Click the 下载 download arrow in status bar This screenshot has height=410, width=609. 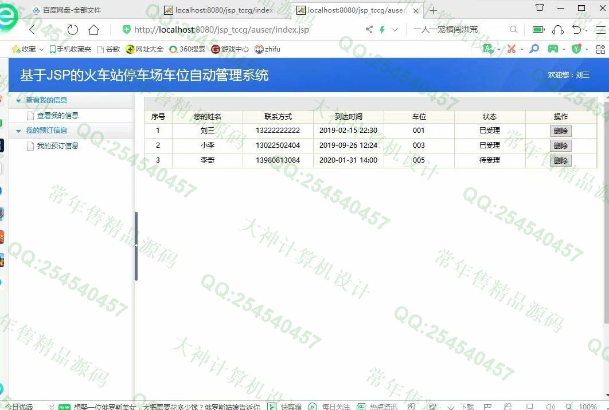coord(451,407)
